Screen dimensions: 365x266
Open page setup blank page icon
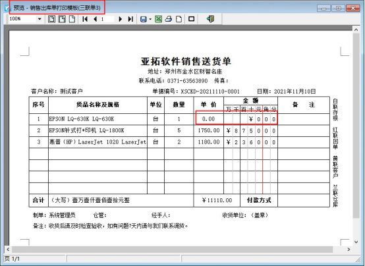pos(179,19)
